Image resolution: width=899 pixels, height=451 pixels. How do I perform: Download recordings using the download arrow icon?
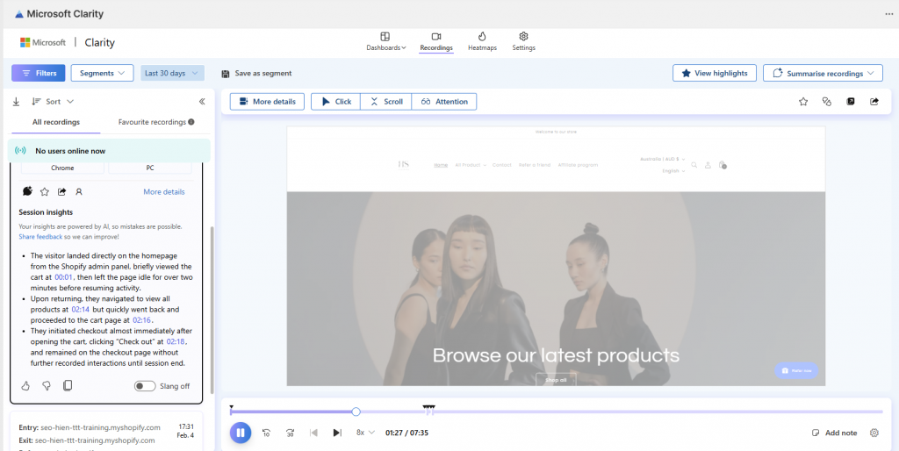coord(17,102)
